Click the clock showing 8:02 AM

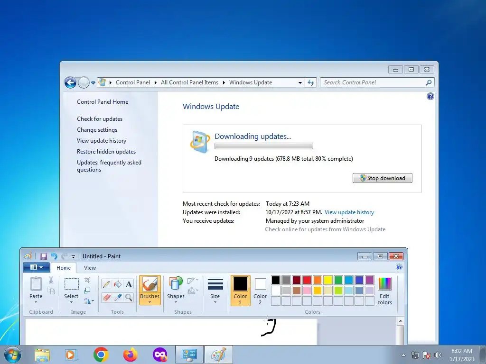pyautogui.click(x=462, y=351)
